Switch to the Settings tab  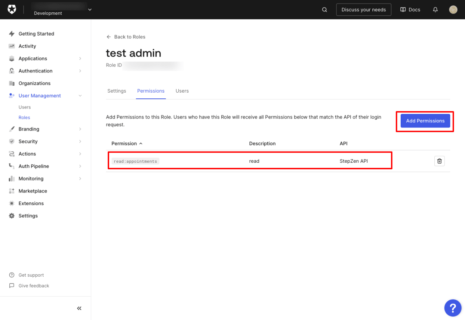click(117, 91)
